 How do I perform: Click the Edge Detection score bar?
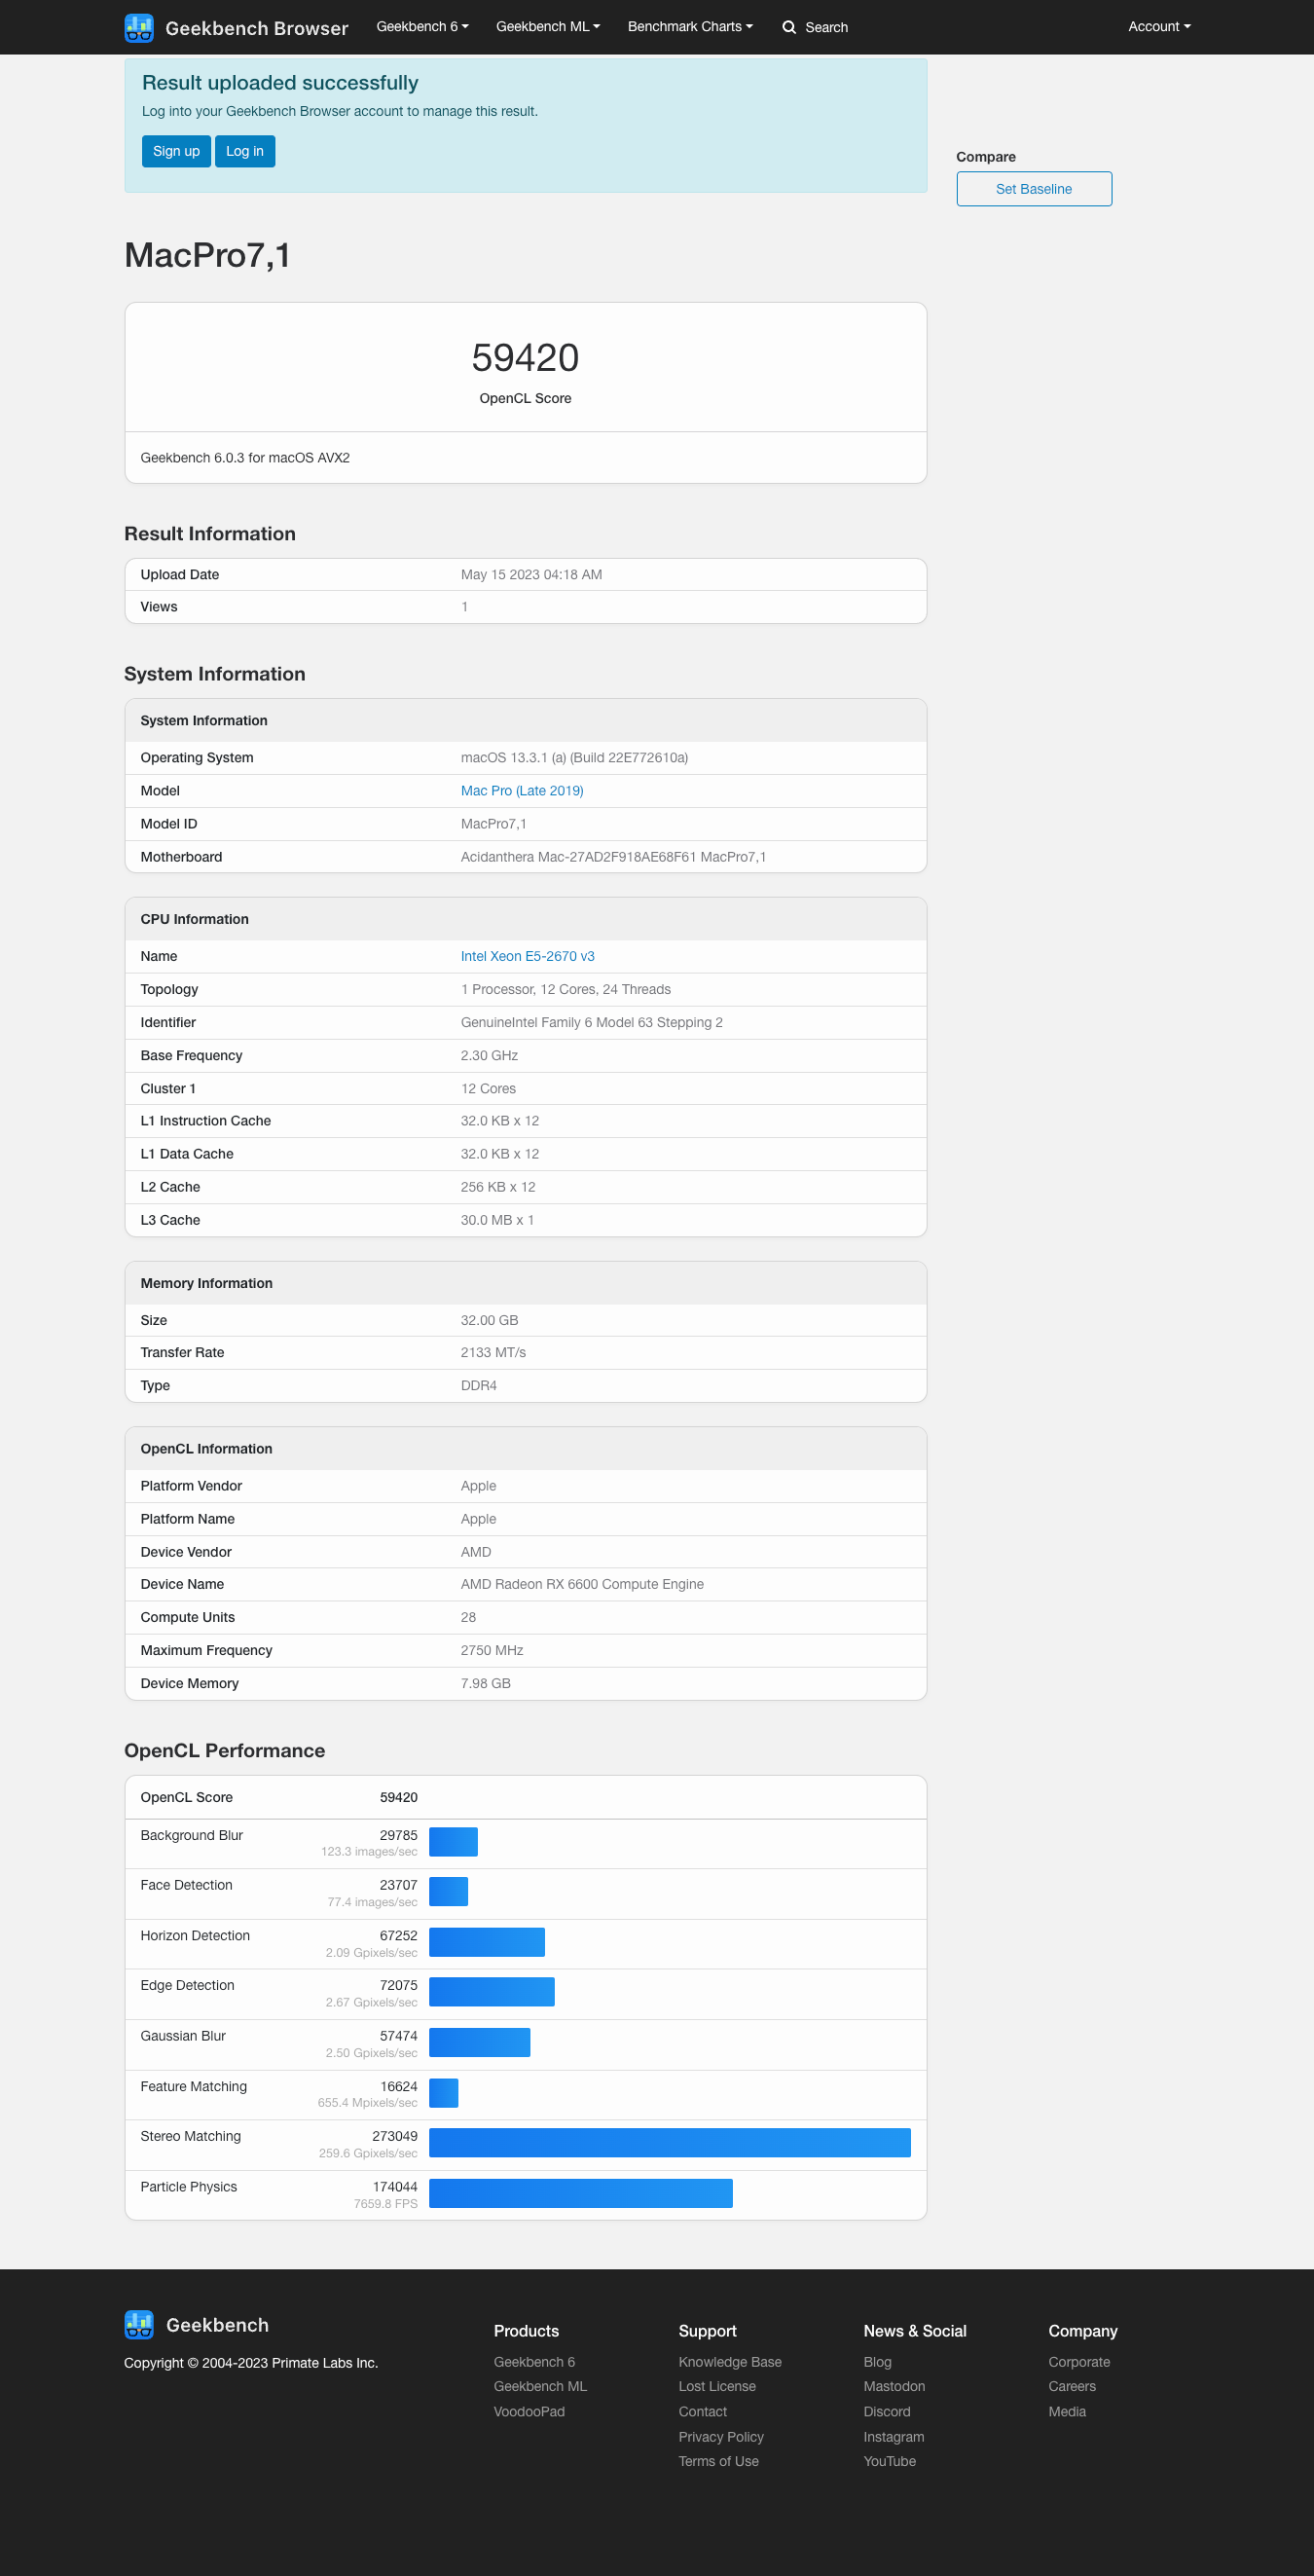(491, 1992)
